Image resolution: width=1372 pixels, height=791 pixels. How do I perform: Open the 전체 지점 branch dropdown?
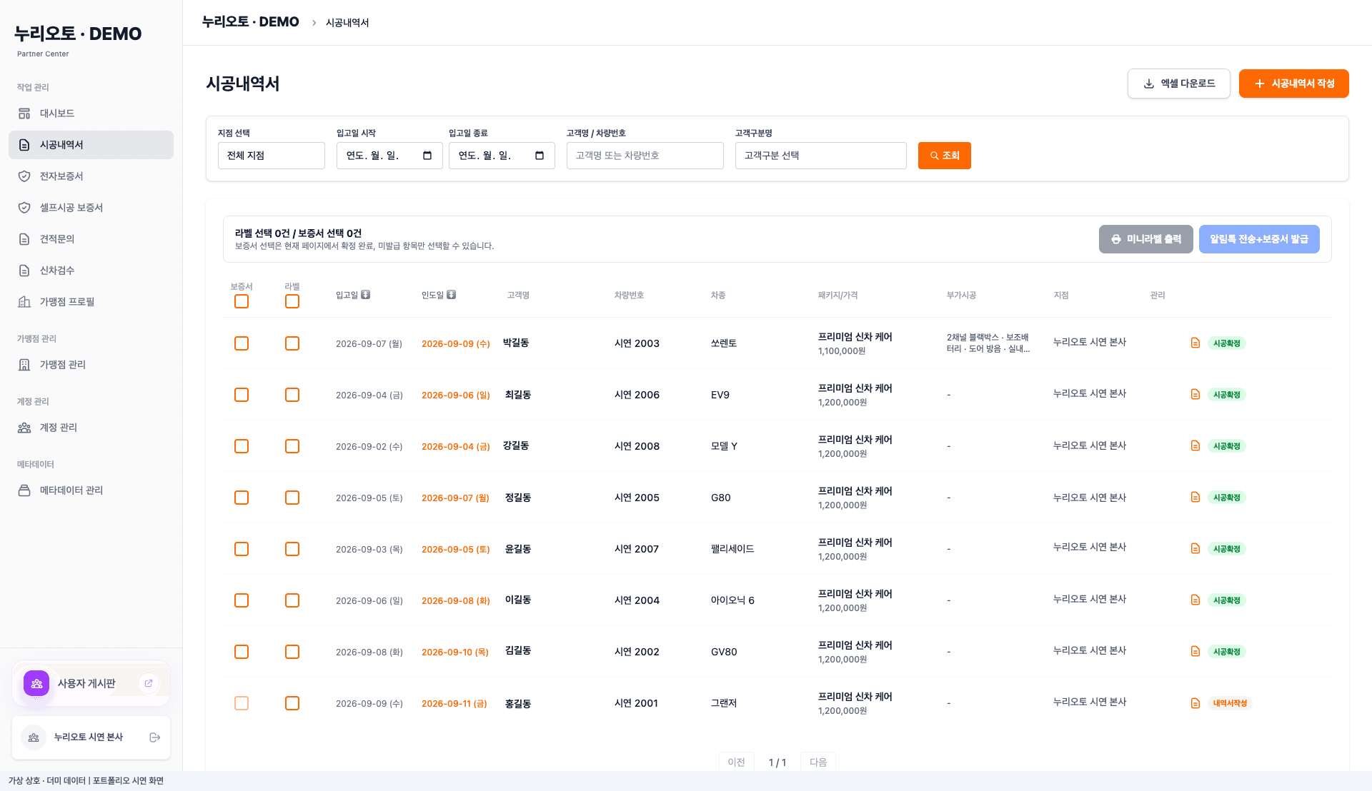(272, 156)
